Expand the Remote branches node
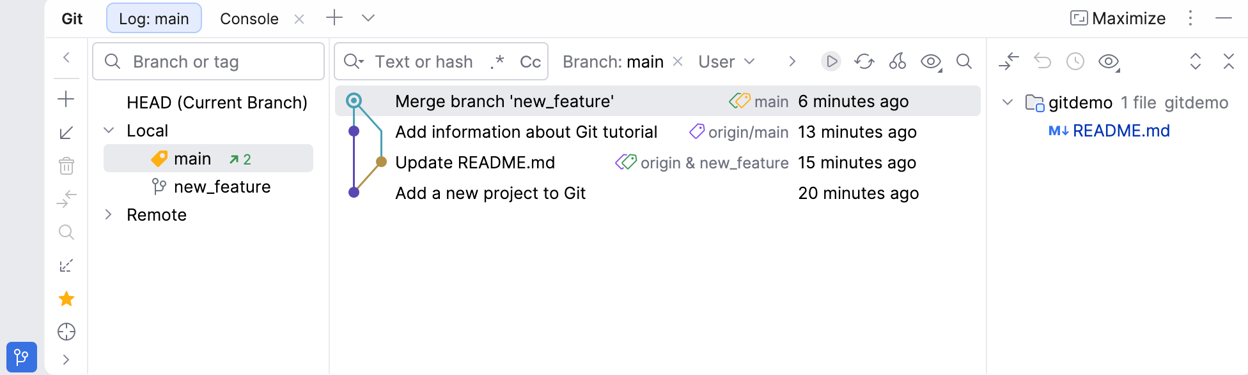The height and width of the screenshot is (375, 1248). [x=108, y=214]
